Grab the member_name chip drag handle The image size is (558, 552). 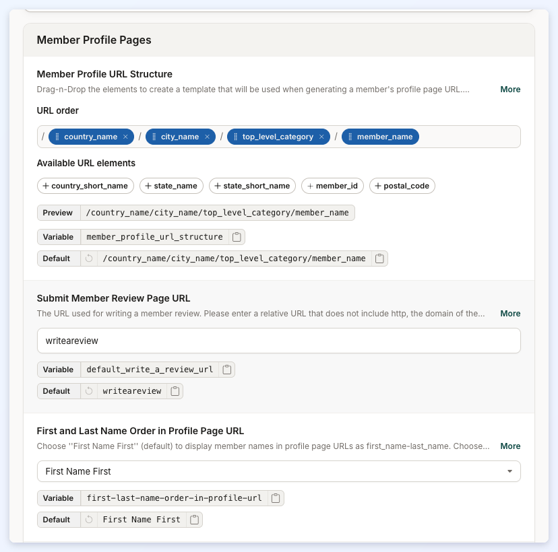(x=350, y=137)
